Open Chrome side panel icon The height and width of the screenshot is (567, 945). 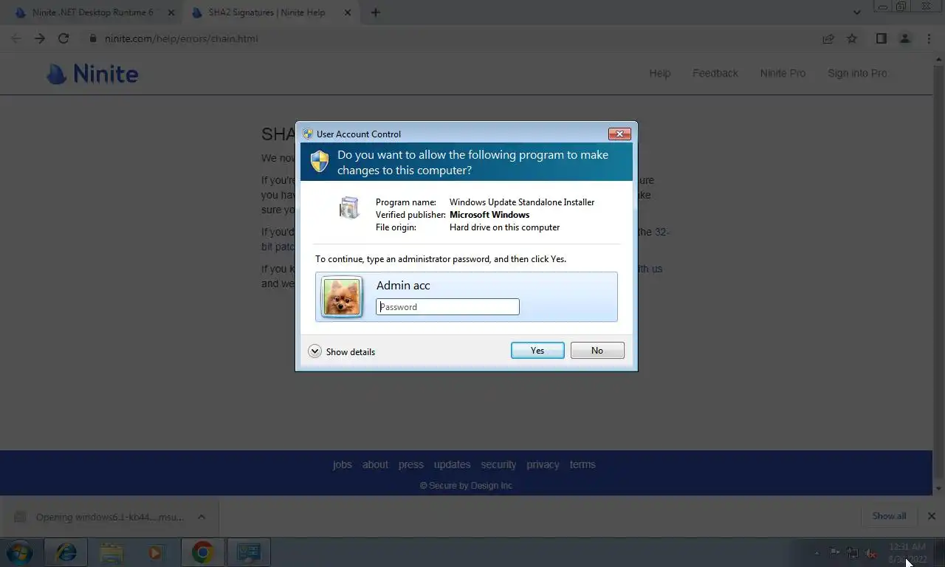[x=881, y=38]
